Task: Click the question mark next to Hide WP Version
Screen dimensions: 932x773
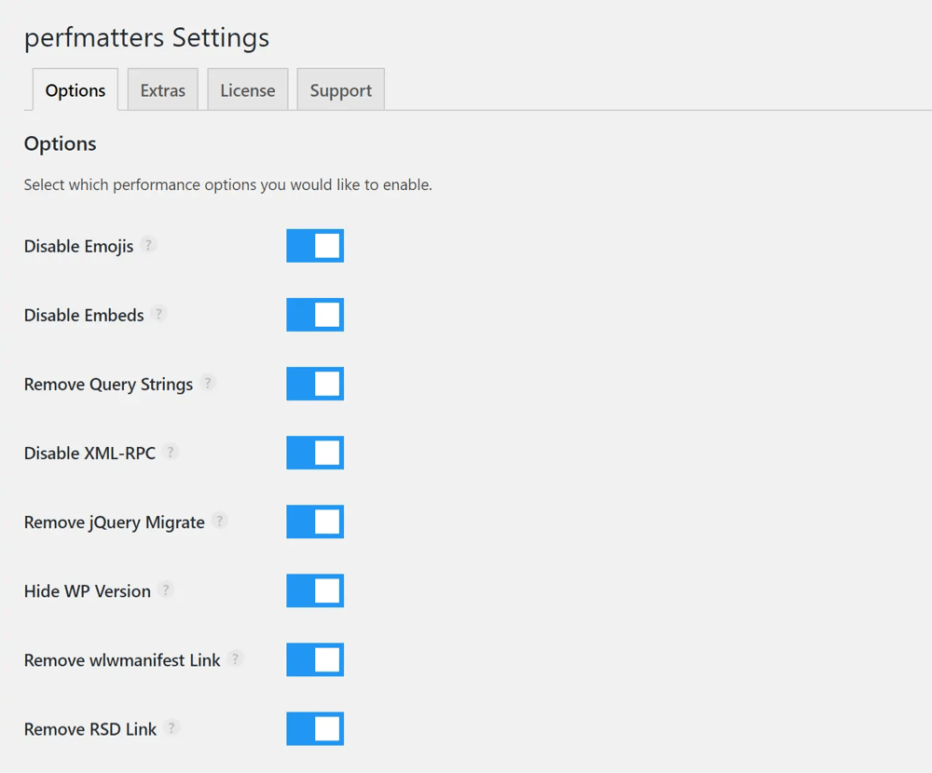Action: click(166, 590)
